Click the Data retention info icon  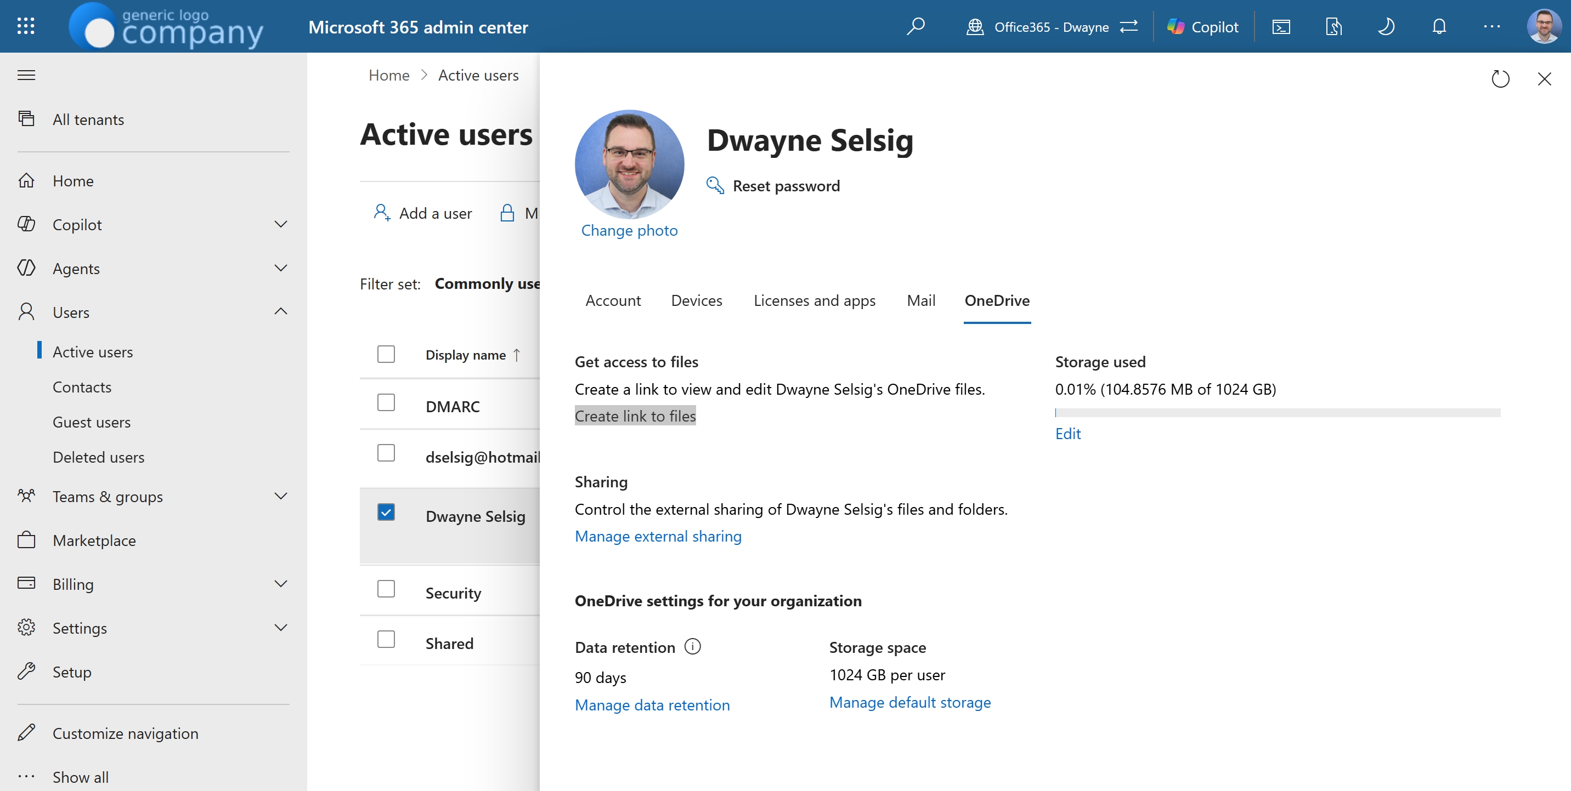pyautogui.click(x=692, y=646)
